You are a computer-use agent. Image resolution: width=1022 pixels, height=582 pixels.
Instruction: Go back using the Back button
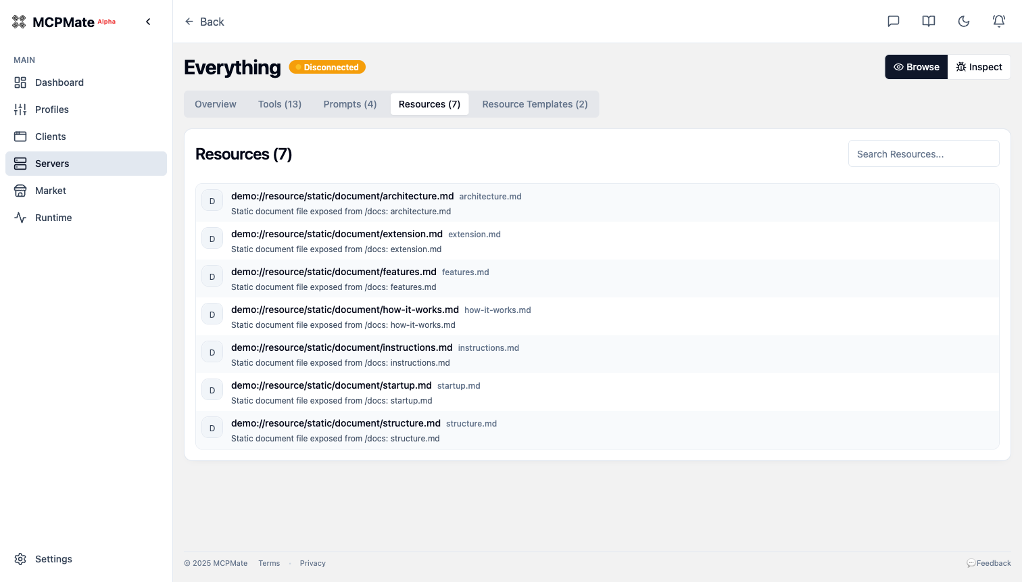click(204, 22)
